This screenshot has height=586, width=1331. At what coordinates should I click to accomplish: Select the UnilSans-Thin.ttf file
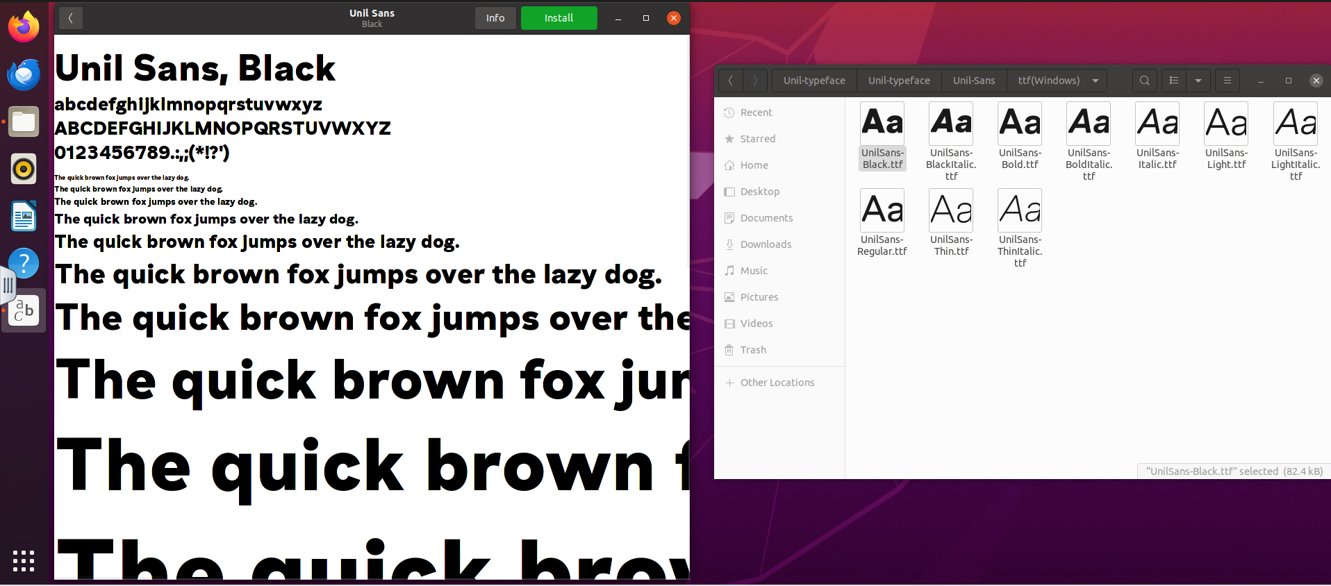point(951,222)
